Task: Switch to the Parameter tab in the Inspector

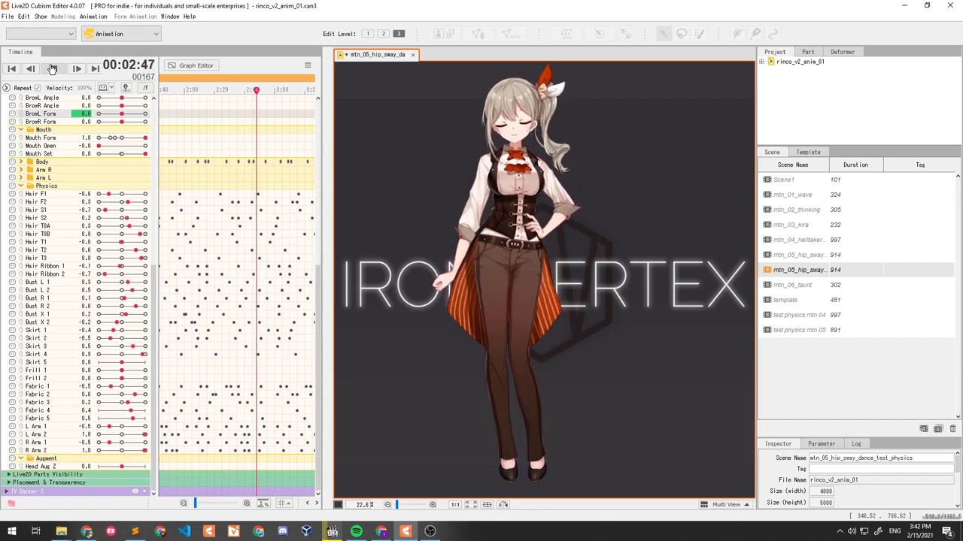Action: 822,443
